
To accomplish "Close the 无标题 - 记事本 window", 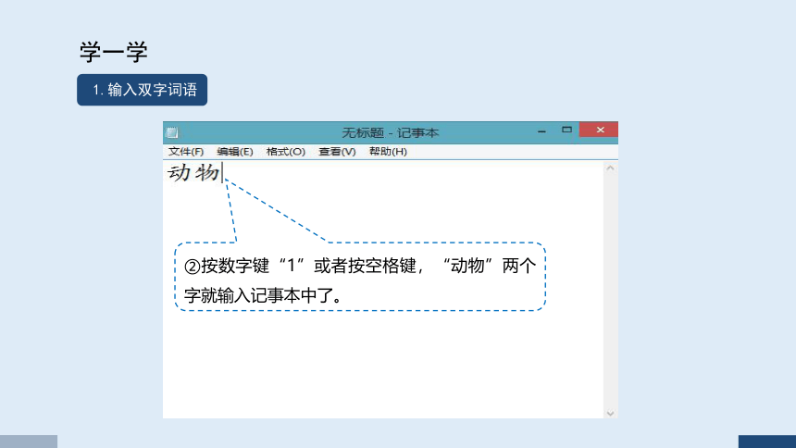I will point(599,130).
